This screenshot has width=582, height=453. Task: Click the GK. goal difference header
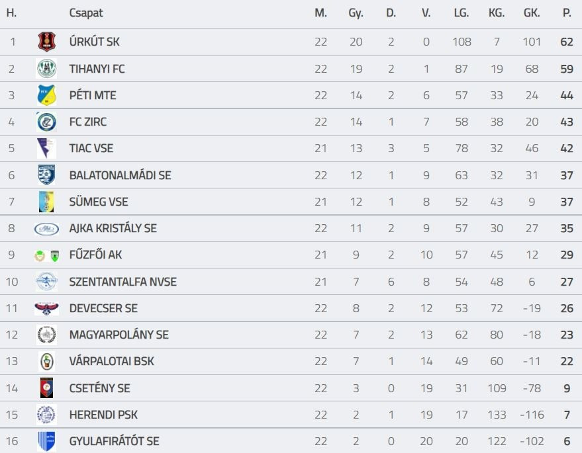tap(531, 13)
